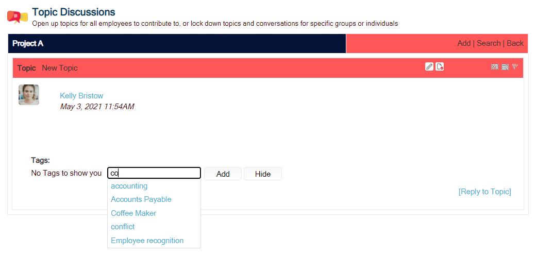Click the Topic Discussions chat bubbles logo
The width and height of the screenshot is (536, 255).
(17, 17)
